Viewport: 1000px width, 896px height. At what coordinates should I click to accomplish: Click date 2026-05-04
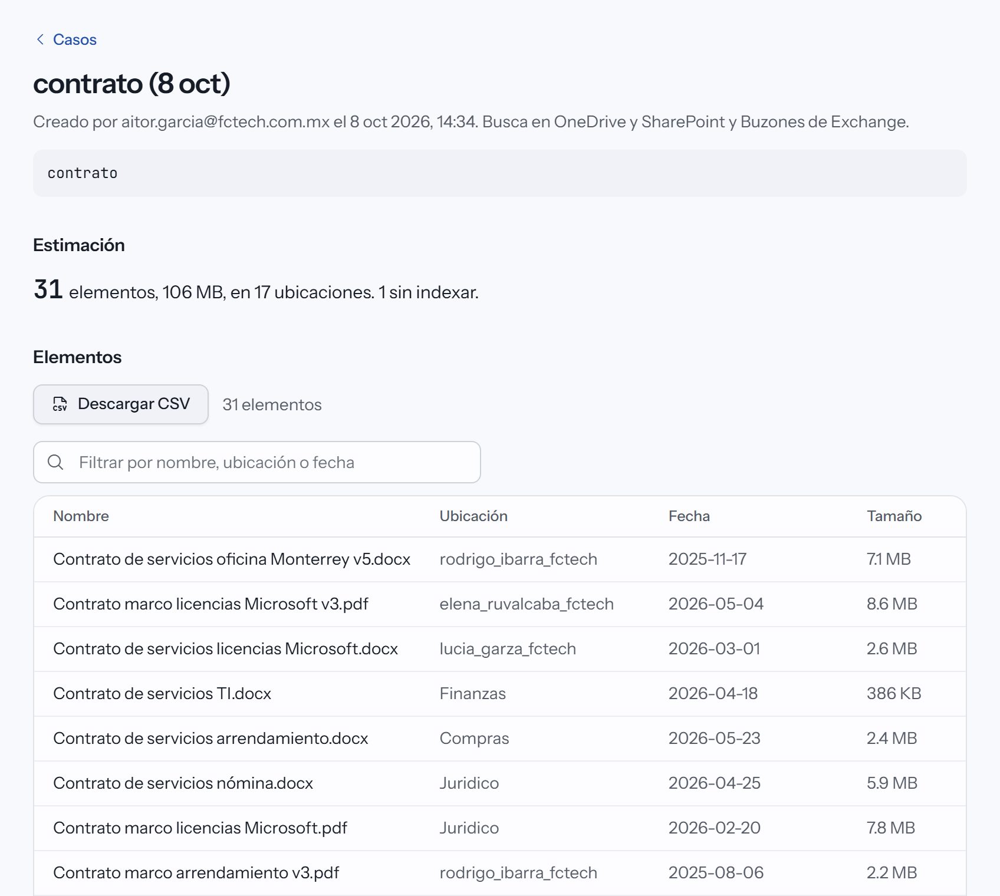[x=716, y=604]
